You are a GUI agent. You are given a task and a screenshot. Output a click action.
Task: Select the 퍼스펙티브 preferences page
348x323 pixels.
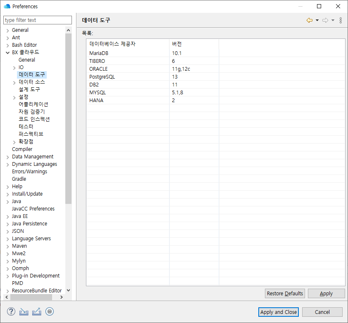pos(32,134)
